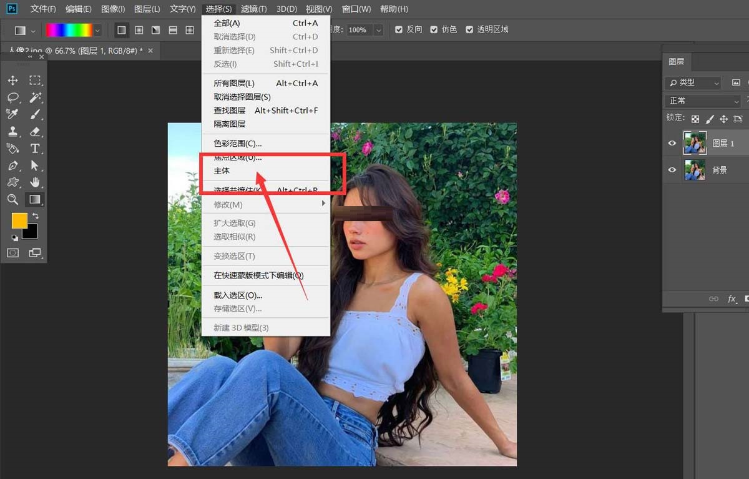Open the blend mode 正常 dropdown

click(702, 100)
